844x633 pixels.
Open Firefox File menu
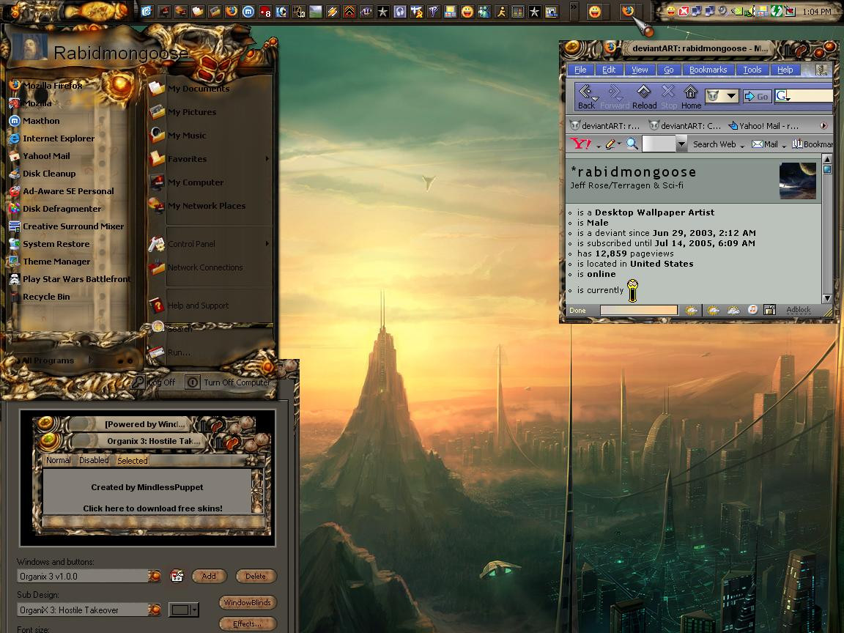[x=580, y=70]
